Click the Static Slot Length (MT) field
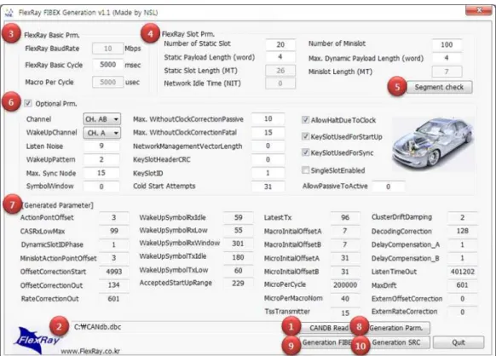 click(280, 70)
